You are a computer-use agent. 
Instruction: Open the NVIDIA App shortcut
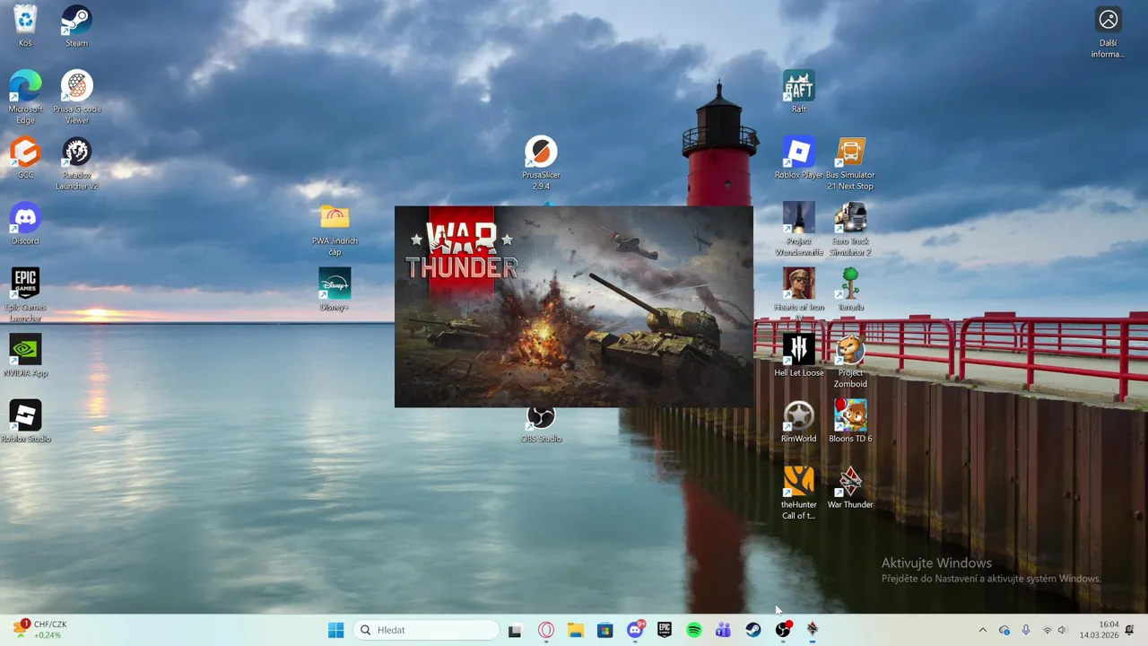25,355
